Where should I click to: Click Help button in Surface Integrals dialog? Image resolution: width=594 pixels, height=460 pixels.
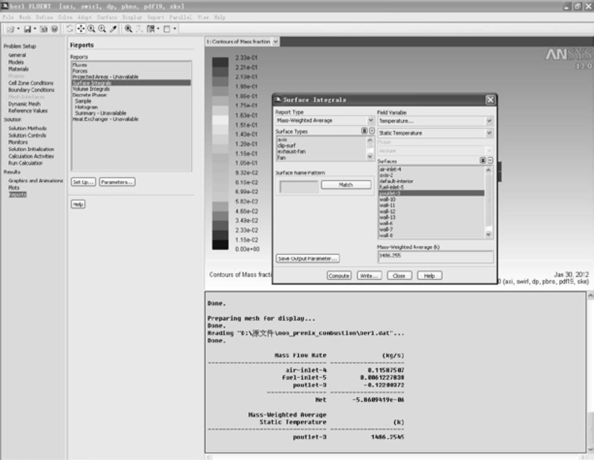tap(429, 275)
